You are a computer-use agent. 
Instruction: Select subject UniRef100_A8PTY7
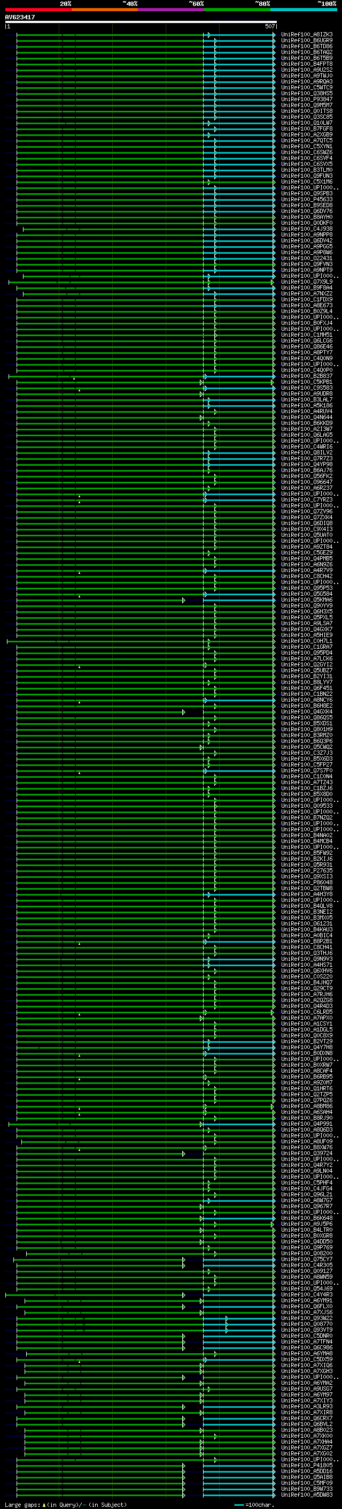307,353
